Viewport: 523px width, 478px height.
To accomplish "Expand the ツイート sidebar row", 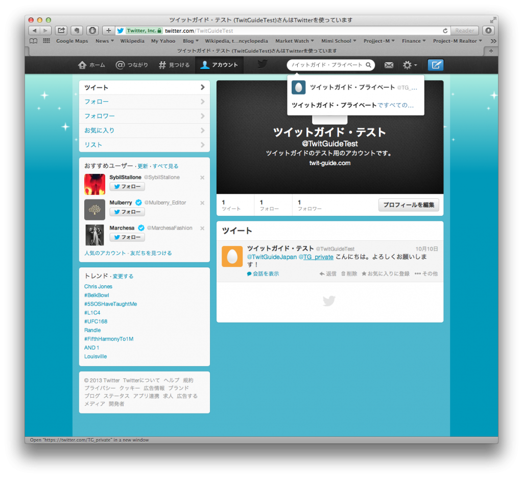I will (x=145, y=87).
